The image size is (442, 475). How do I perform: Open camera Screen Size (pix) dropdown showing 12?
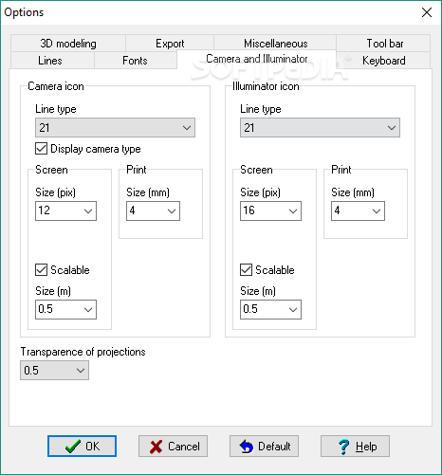pos(65,210)
